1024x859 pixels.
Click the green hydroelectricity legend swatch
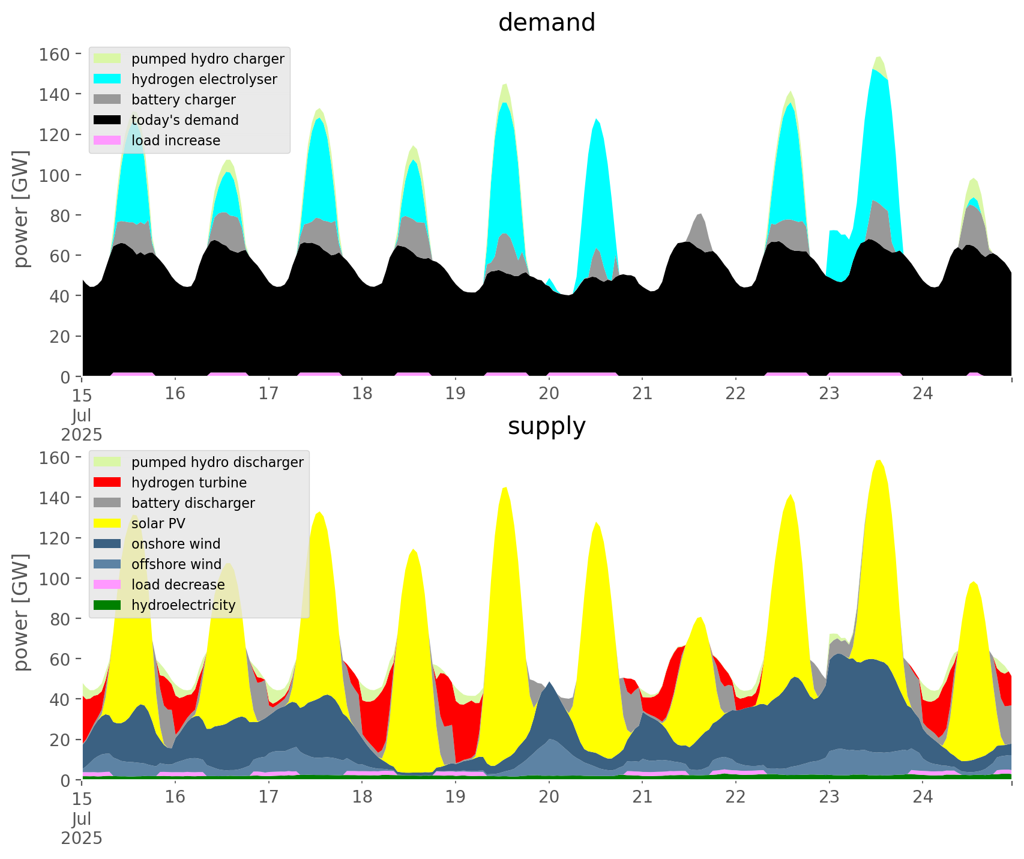[x=107, y=605]
